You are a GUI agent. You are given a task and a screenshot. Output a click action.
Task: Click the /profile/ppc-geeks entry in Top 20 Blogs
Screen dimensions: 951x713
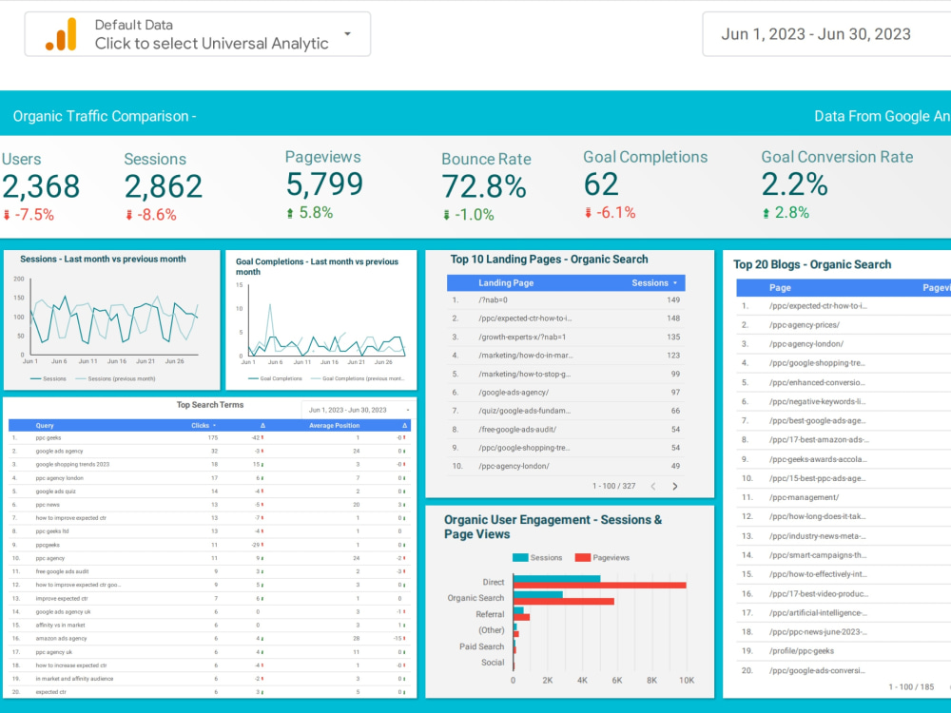(801, 648)
